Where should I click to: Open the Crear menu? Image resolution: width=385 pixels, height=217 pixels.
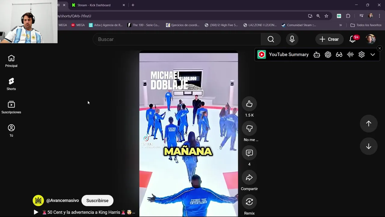(x=329, y=39)
